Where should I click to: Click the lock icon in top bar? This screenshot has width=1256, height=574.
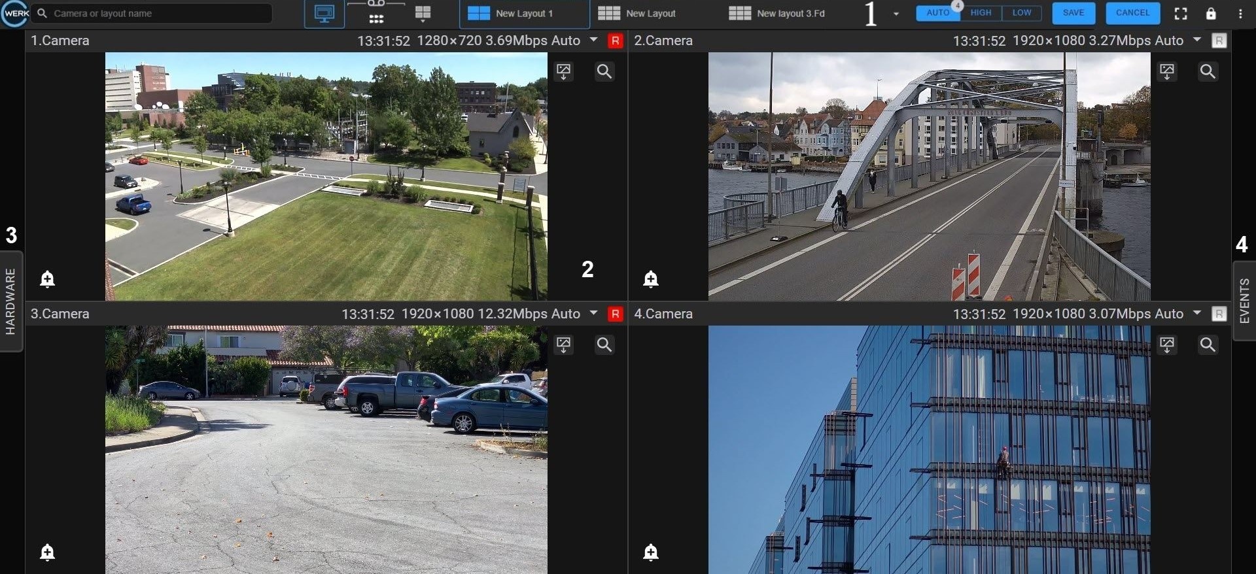tap(1211, 14)
